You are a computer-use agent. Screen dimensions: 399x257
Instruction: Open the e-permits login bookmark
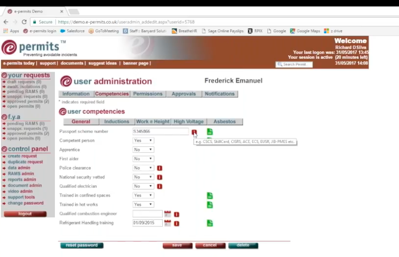point(39,31)
